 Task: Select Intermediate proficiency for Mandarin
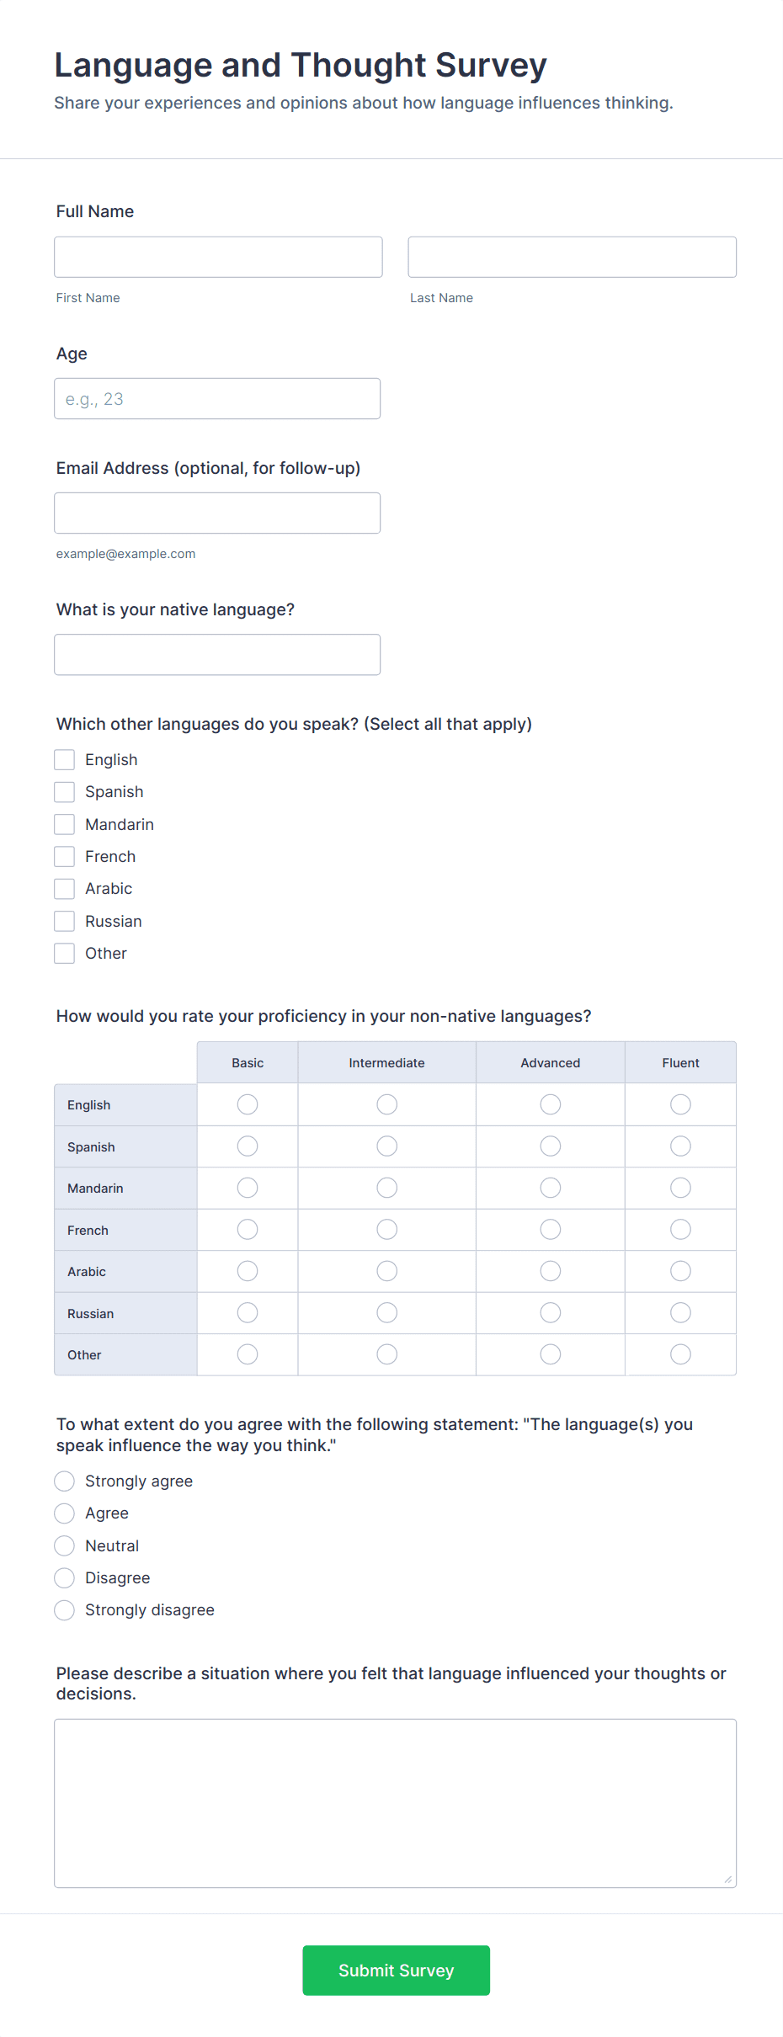point(386,1187)
